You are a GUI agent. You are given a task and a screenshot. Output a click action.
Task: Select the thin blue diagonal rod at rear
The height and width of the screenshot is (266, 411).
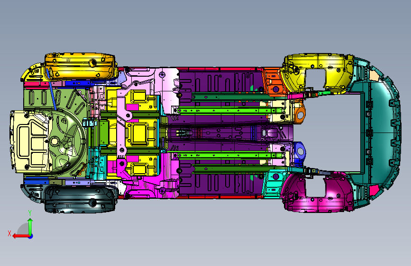(51, 89)
